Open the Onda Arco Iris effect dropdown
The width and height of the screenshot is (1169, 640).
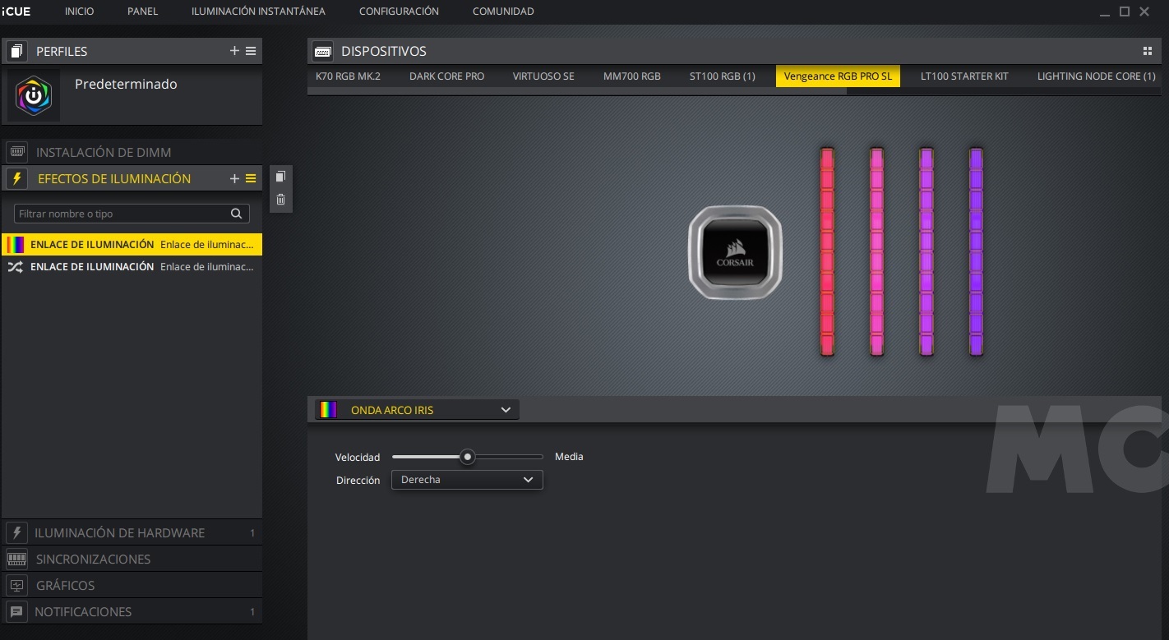click(x=417, y=410)
